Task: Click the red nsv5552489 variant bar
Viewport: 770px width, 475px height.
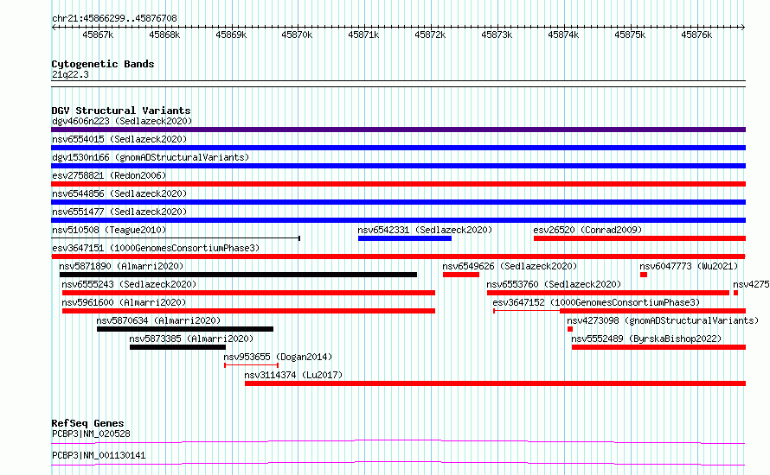Action: pyautogui.click(x=658, y=347)
